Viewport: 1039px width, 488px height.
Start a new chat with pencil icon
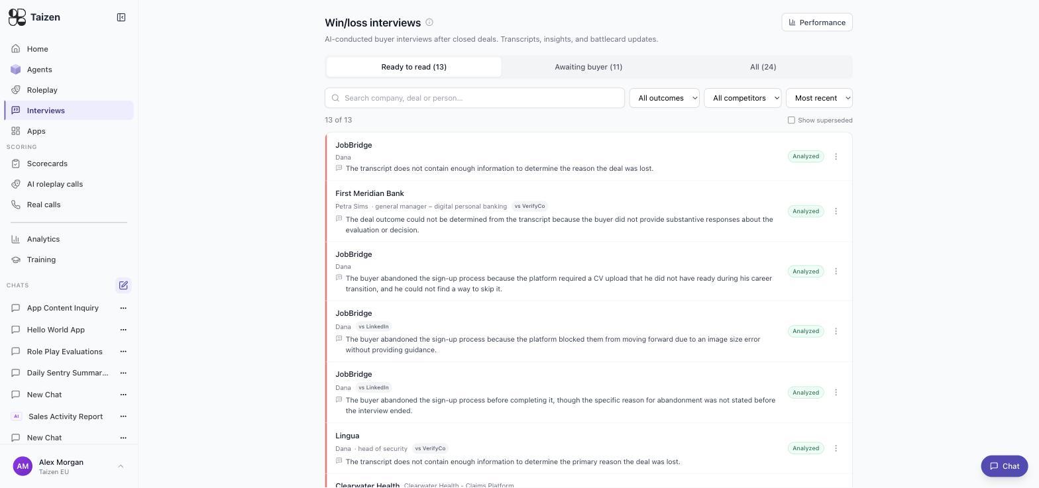pyautogui.click(x=123, y=285)
